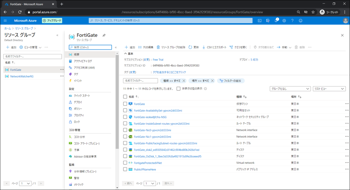Image resolution: width=350 pixels, height=190 pixels.
Task: Sort the resources by the 種類 column
Action: click(x=242, y=97)
